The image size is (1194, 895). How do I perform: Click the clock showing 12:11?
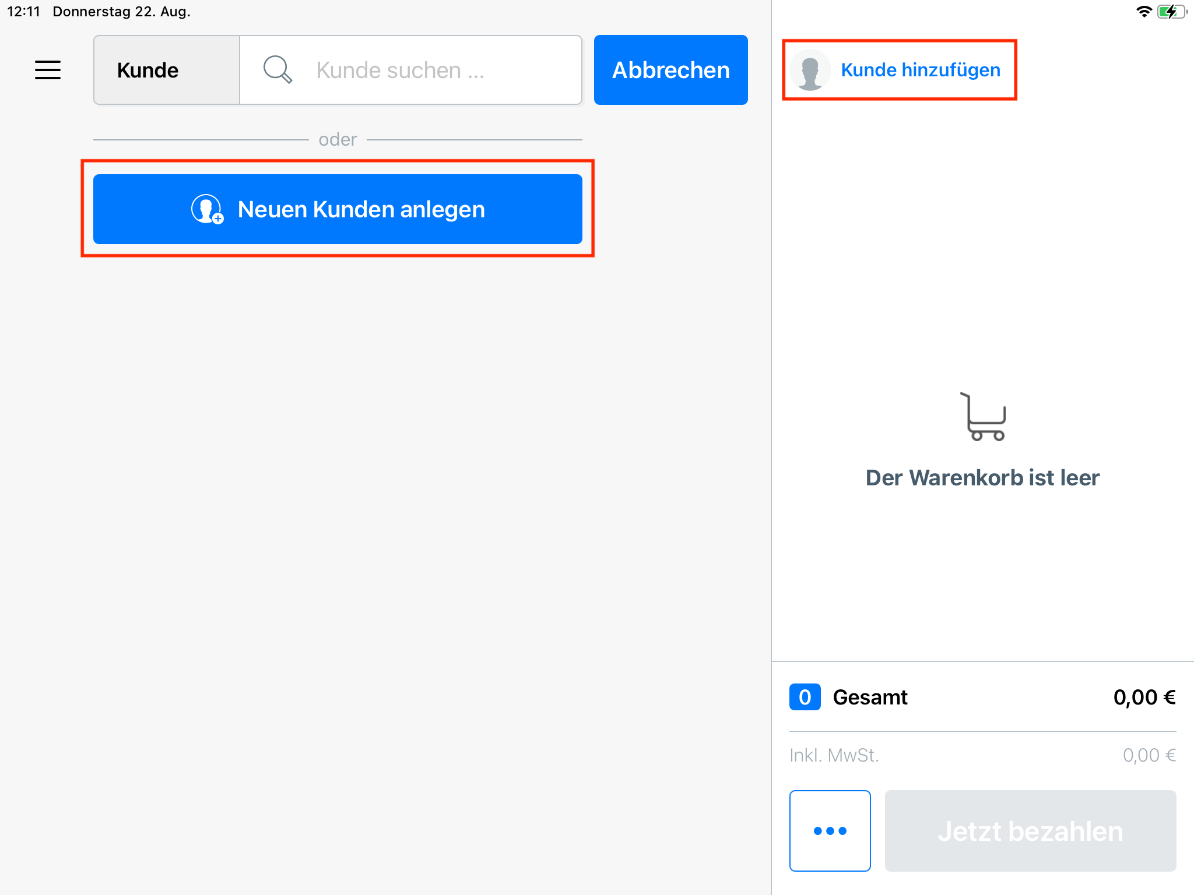pos(23,10)
